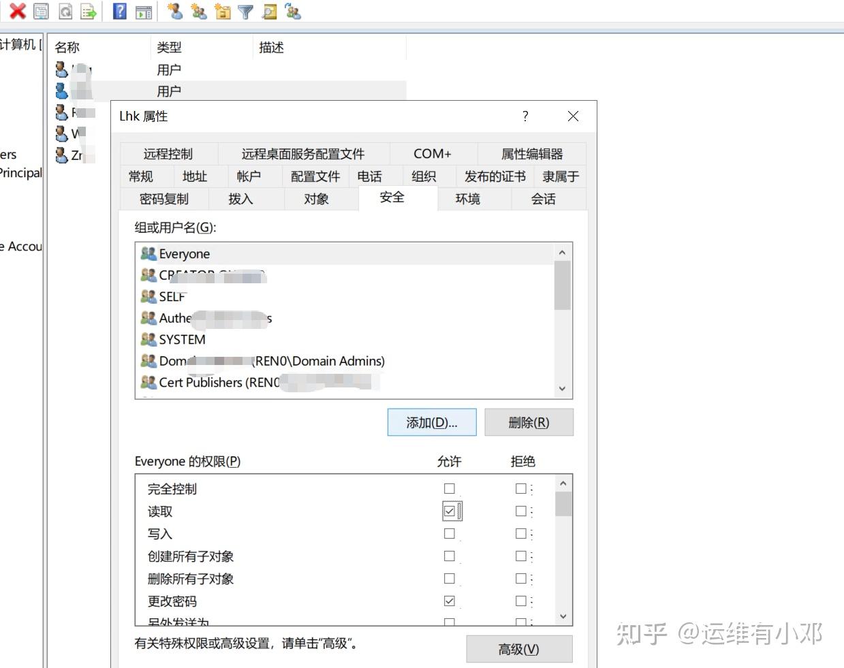The image size is (844, 668).
Task: Select the Create New User toolbar icon
Action: click(x=174, y=12)
